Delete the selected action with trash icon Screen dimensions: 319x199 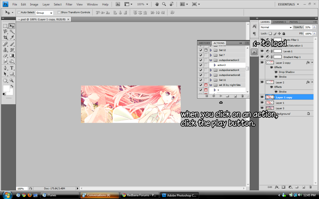(242, 96)
